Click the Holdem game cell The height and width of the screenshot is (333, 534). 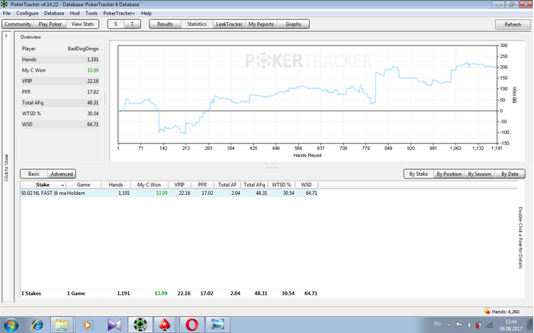tap(76, 194)
